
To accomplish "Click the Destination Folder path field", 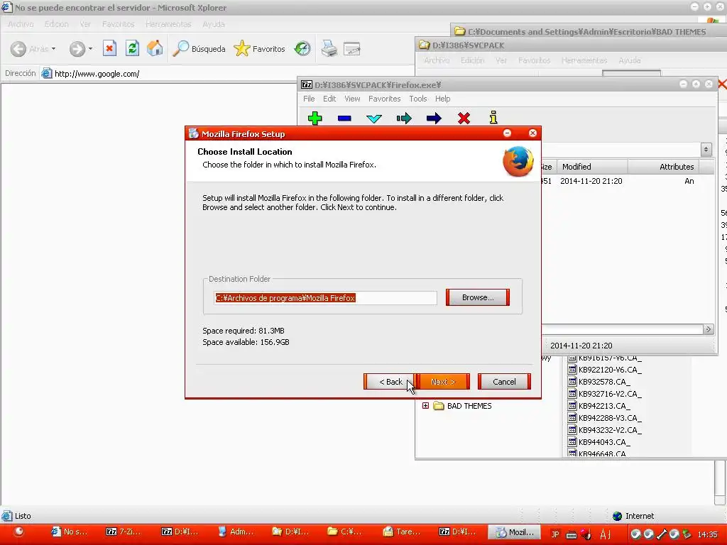I will 325,298.
